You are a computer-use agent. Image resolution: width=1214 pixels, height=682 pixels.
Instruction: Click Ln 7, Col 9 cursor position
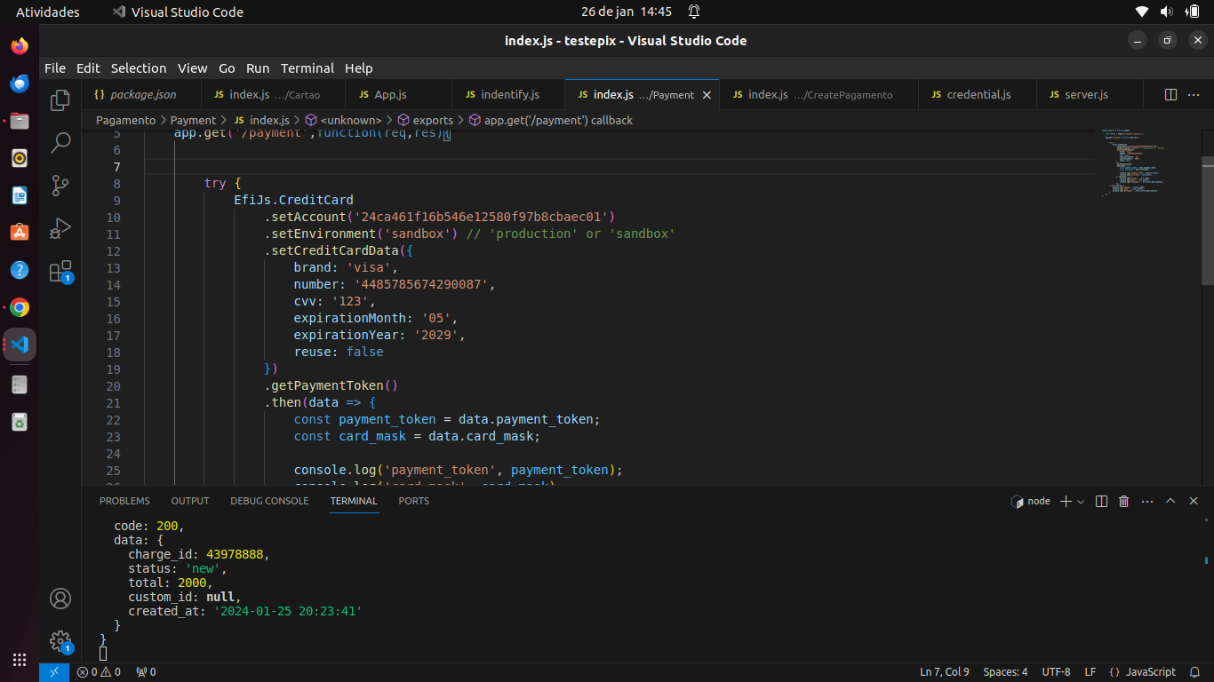point(945,672)
